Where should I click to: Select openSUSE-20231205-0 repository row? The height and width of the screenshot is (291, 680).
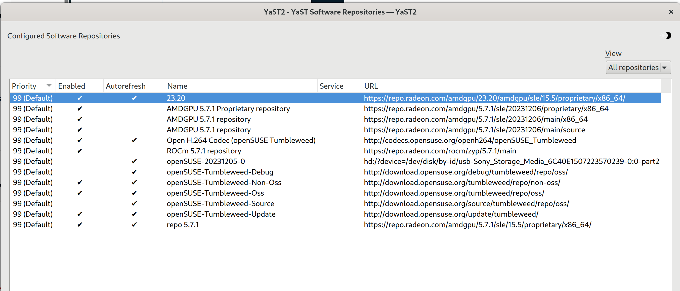tap(206, 161)
